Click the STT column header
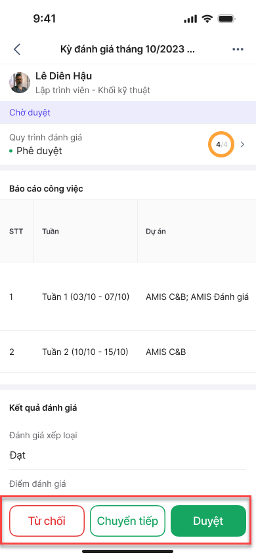The image size is (256, 557). click(x=16, y=232)
